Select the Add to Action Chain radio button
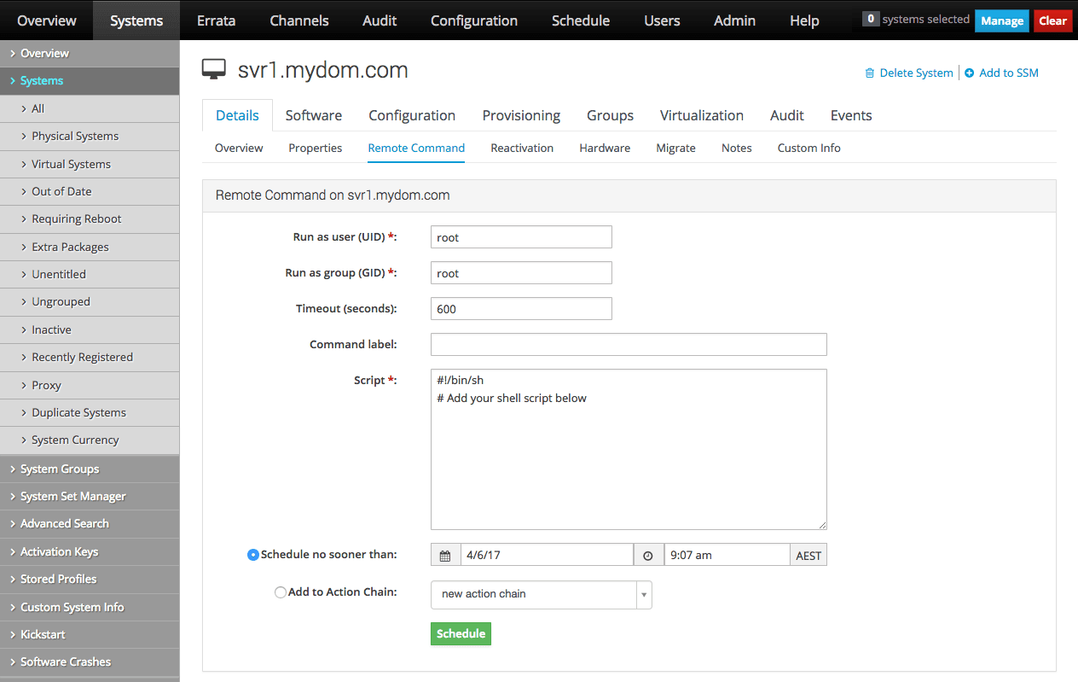This screenshot has width=1078, height=682. click(x=280, y=592)
